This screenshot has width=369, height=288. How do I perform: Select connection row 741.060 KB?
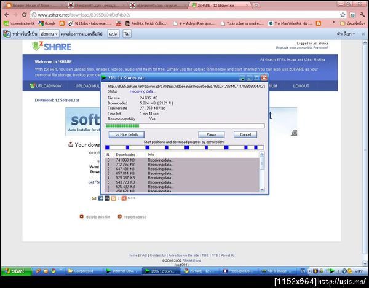(x=181, y=160)
